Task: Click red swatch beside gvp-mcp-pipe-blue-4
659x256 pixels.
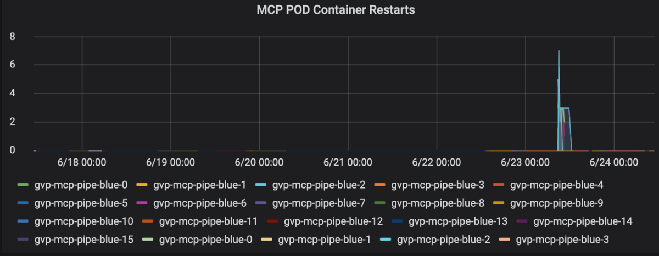Action: (x=501, y=185)
